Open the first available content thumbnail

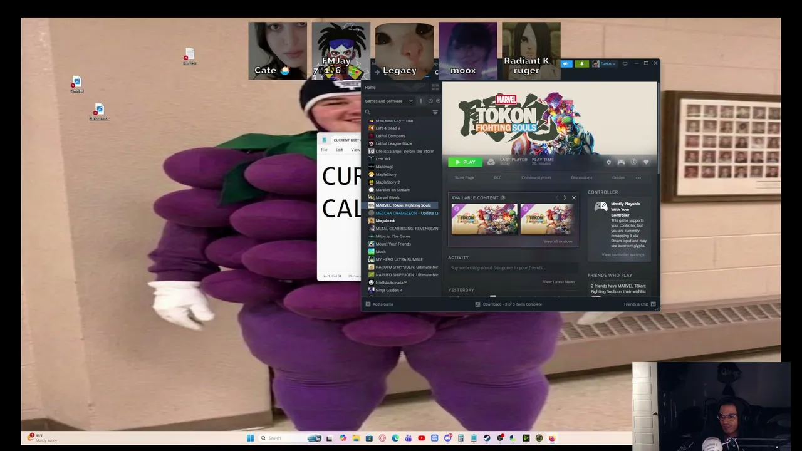484,219
